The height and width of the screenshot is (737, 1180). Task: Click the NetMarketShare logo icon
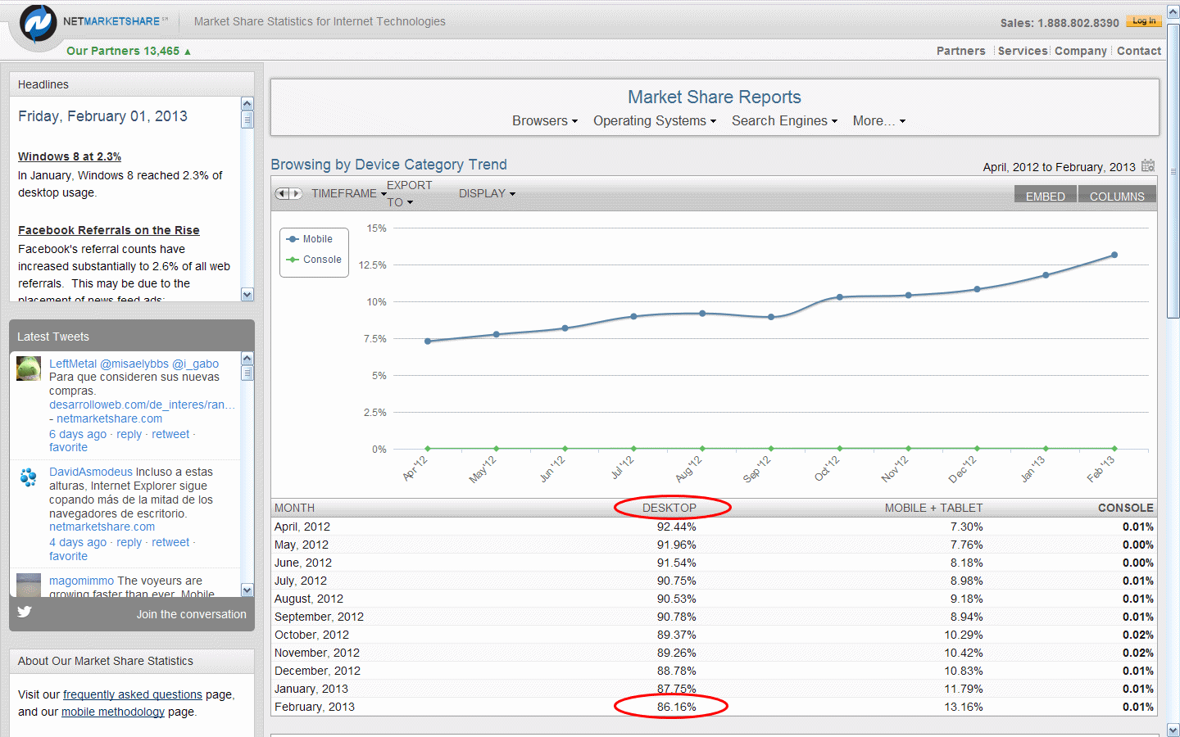(x=38, y=23)
